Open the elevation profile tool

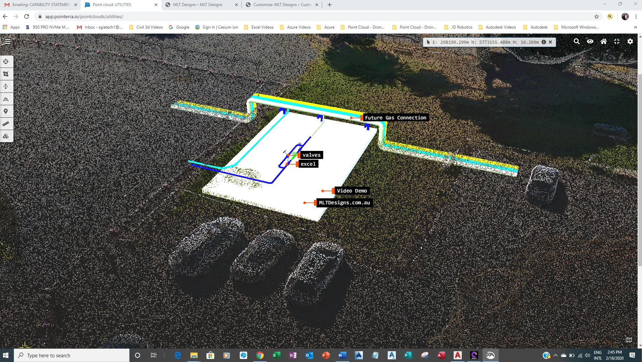point(6,99)
